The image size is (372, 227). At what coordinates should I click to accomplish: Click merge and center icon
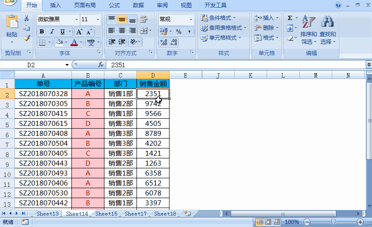click(144, 31)
